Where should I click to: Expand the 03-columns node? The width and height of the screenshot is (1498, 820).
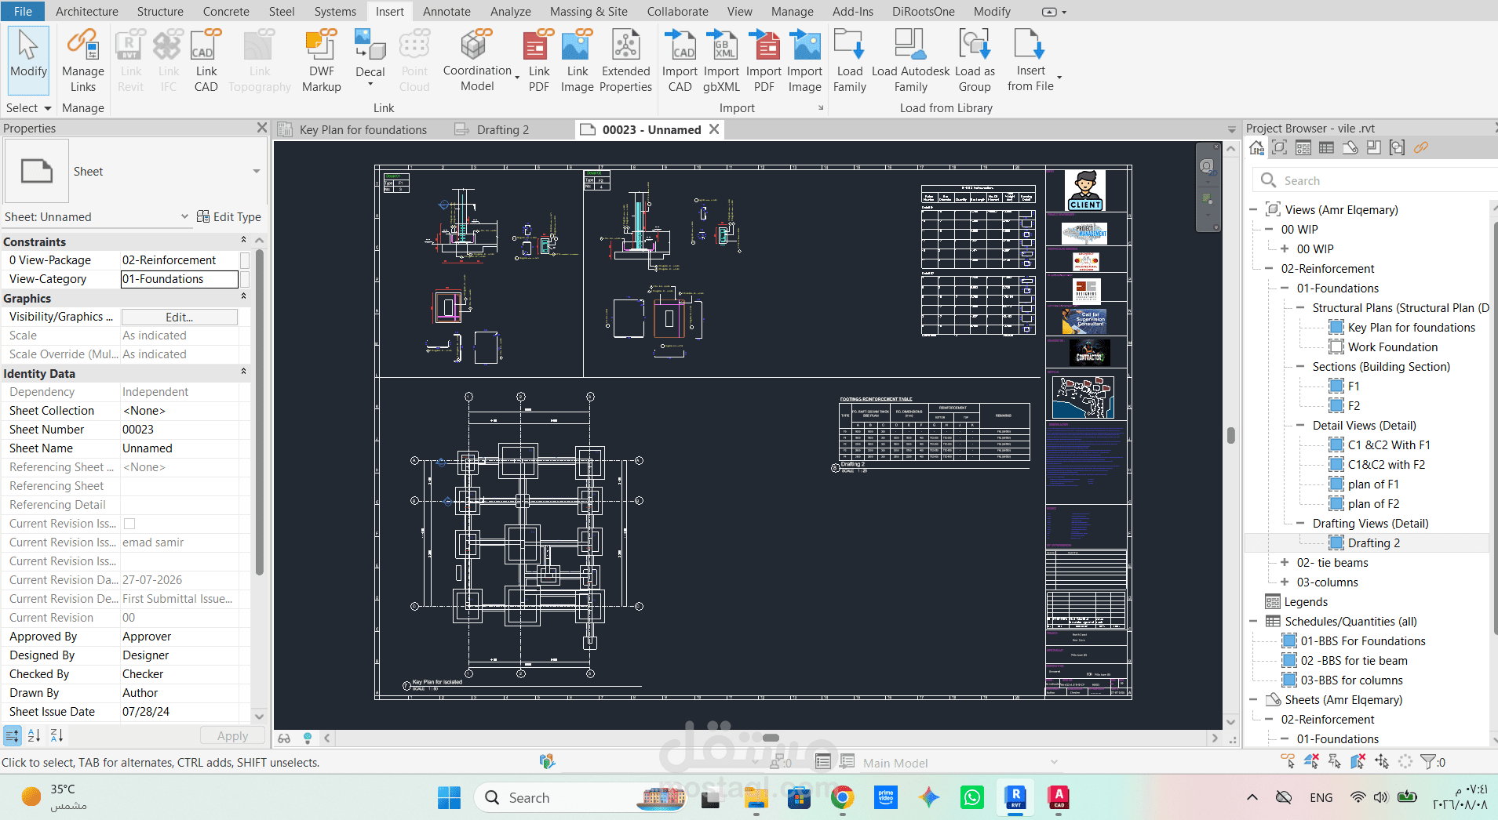pyautogui.click(x=1285, y=582)
